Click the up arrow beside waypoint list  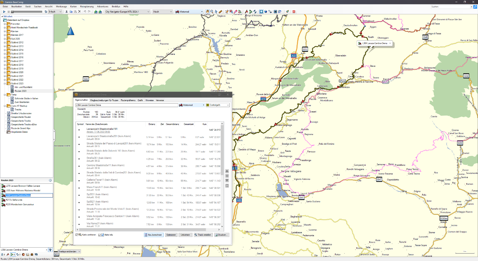[227, 171]
